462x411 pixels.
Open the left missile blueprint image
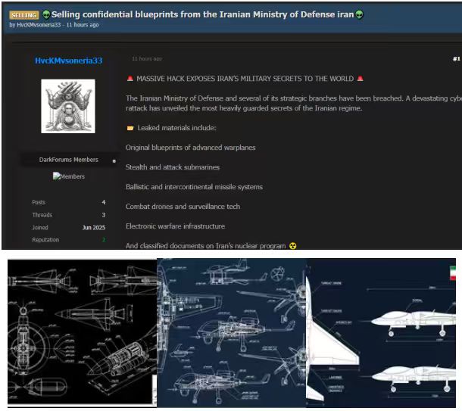click(82, 333)
